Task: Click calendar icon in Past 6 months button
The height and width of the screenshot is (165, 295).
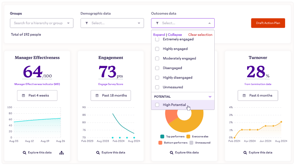Action: click(244, 95)
